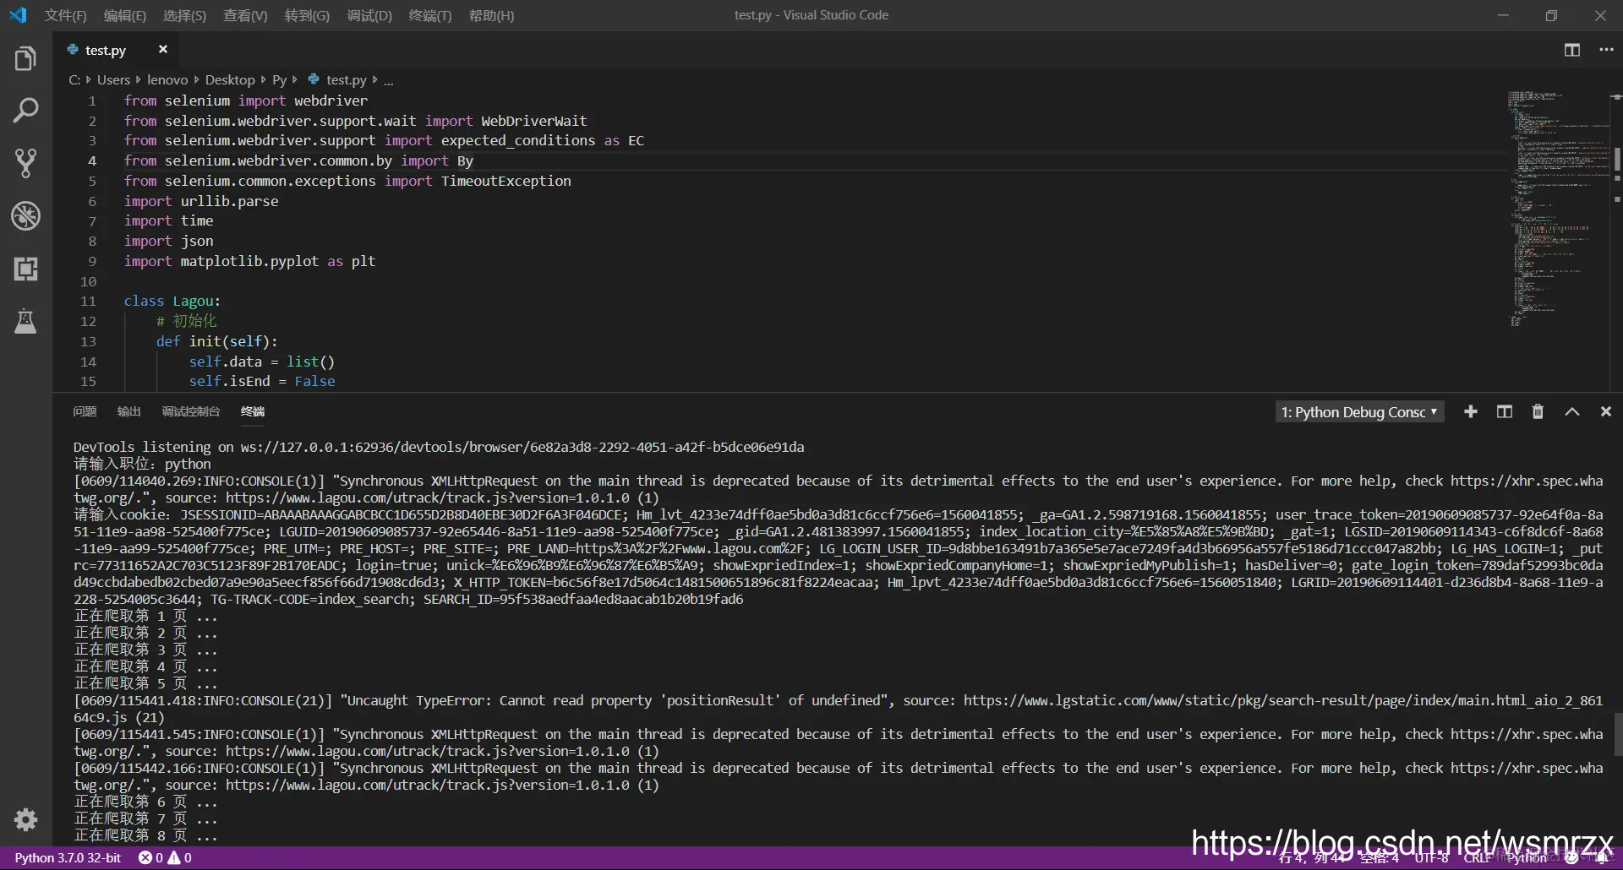Open the 帮助(H) menu
The image size is (1623, 870).
tap(491, 15)
